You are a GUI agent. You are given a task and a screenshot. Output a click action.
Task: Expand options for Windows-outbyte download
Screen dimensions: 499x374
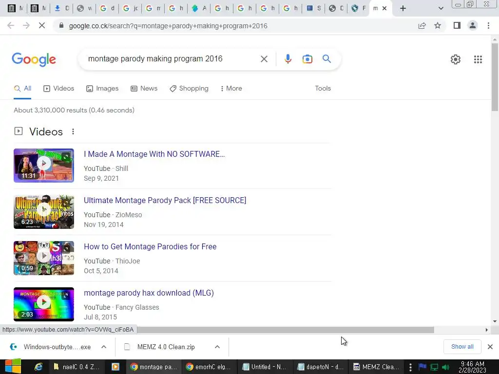[104, 347]
